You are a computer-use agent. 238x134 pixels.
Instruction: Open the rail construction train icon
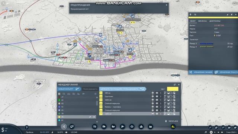coord(104,127)
